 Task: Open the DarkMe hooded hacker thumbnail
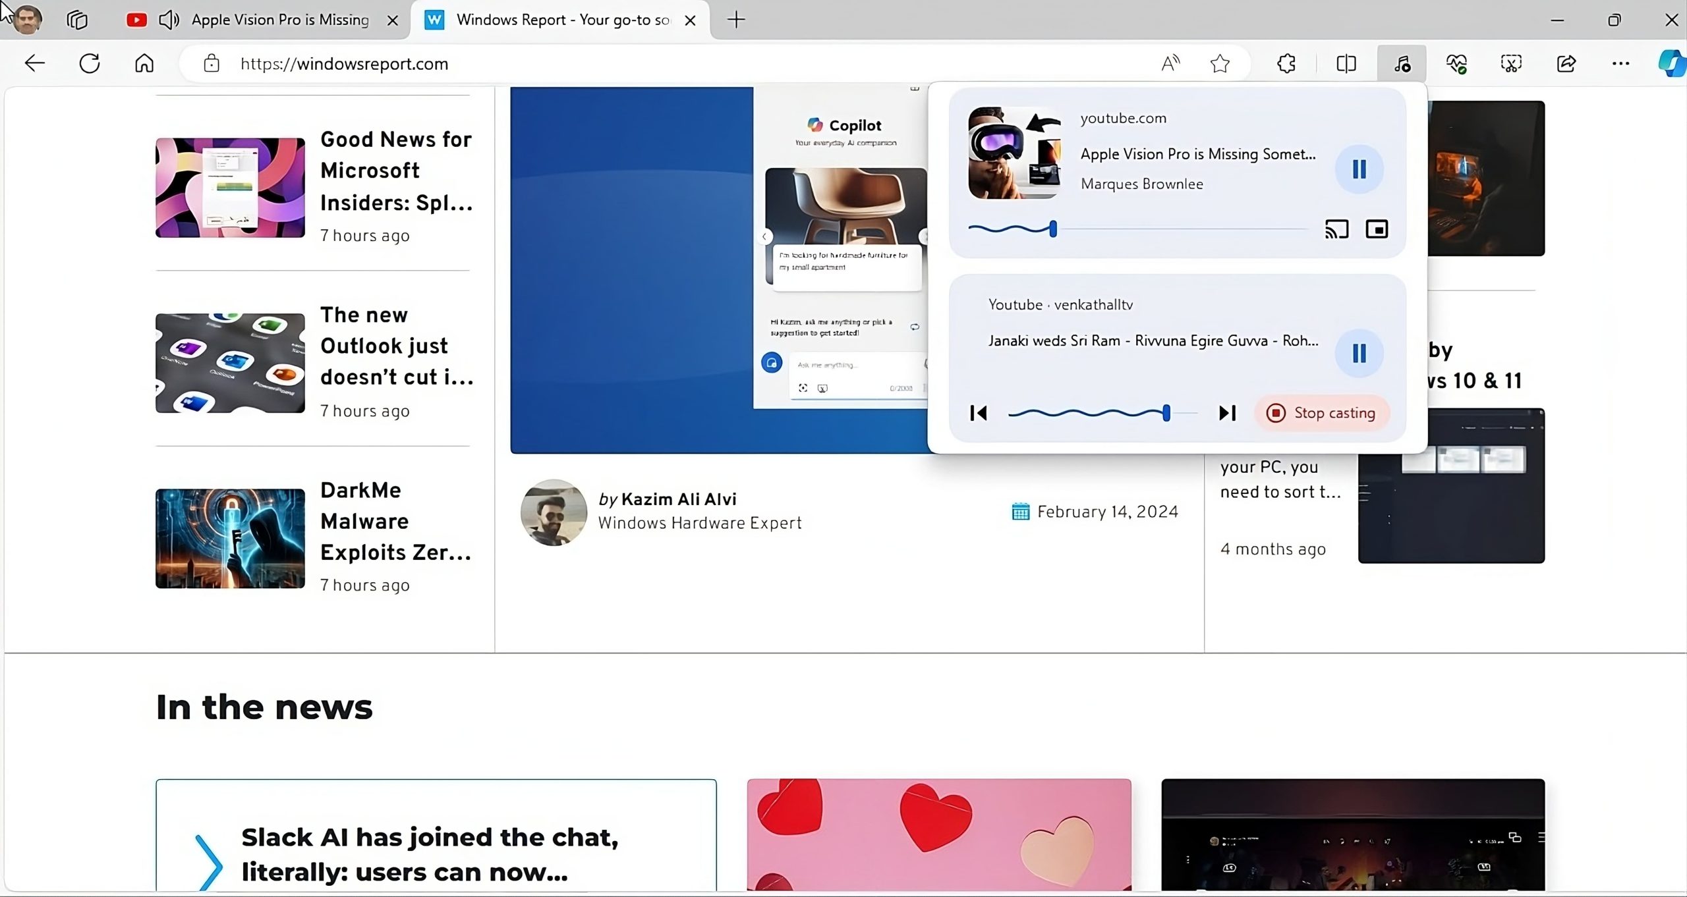coord(230,538)
